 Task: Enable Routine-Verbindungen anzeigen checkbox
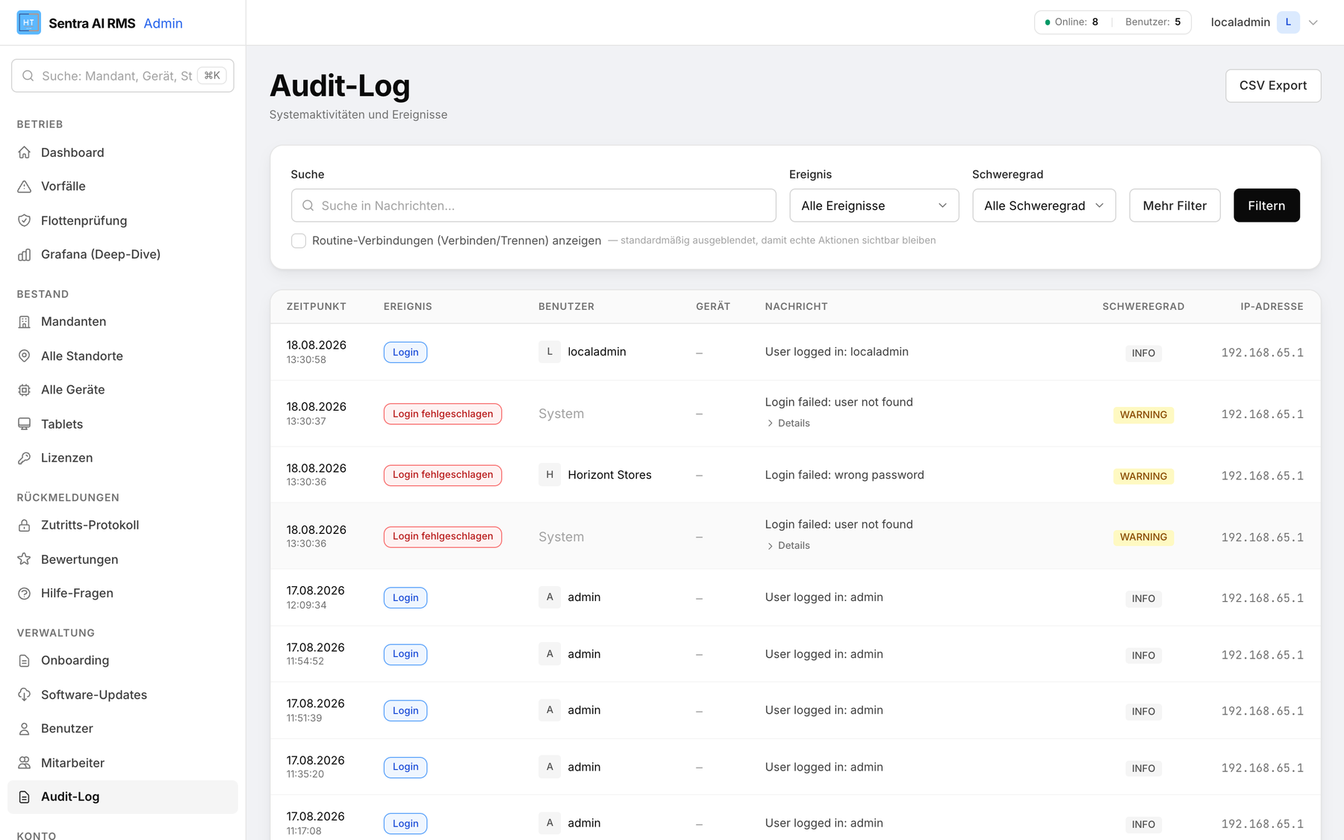[299, 240]
